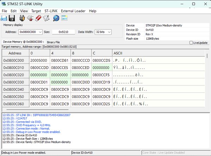Image resolution: width=211 pixels, height=156 pixels.
Task: Select the Device Memory tab
Action: [24, 42]
